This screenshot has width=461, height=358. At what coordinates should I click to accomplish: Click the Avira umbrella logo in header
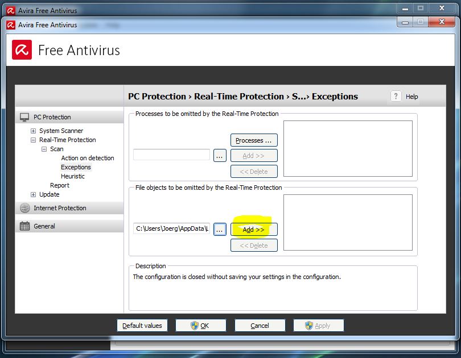(x=21, y=50)
